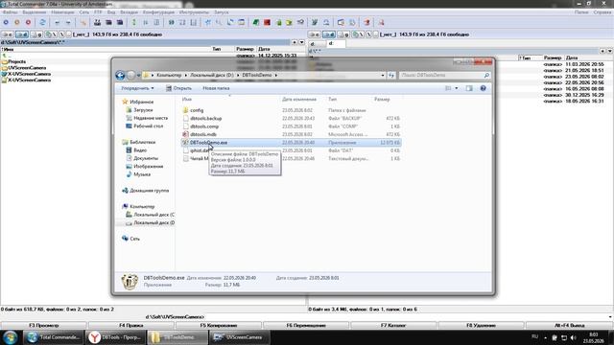Click the F3 Просмотр button
Image resolution: width=614 pixels, height=345 pixels.
[43, 326]
